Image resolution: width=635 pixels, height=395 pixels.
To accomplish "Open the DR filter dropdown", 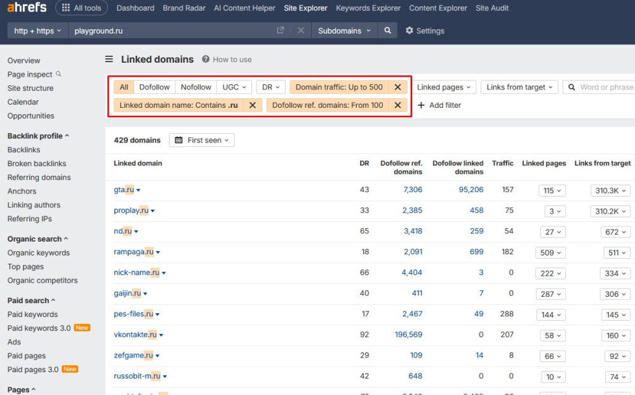I will [x=271, y=87].
